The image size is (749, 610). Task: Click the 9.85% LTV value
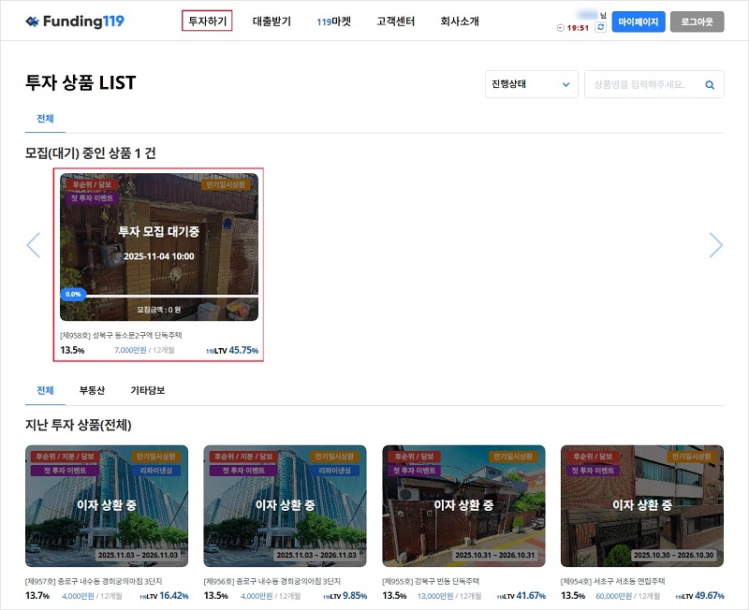click(355, 596)
